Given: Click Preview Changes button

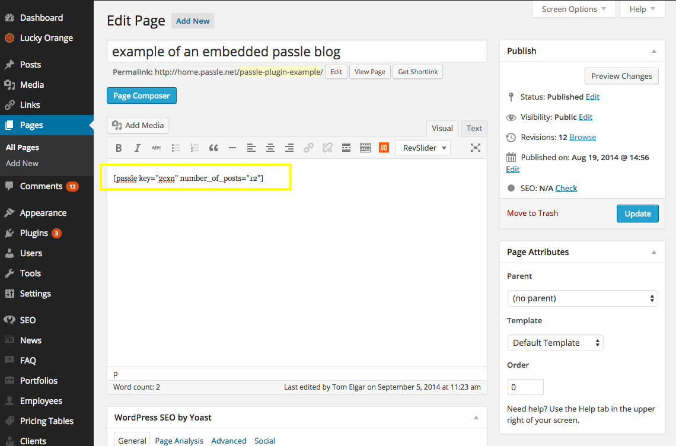Looking at the screenshot, I should [621, 76].
